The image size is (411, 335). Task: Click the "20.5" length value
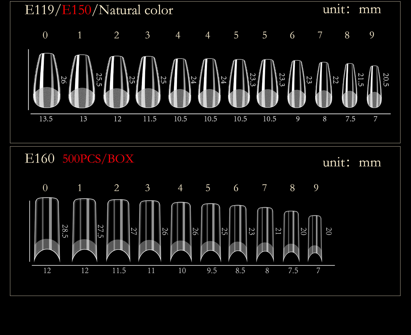click(x=386, y=80)
